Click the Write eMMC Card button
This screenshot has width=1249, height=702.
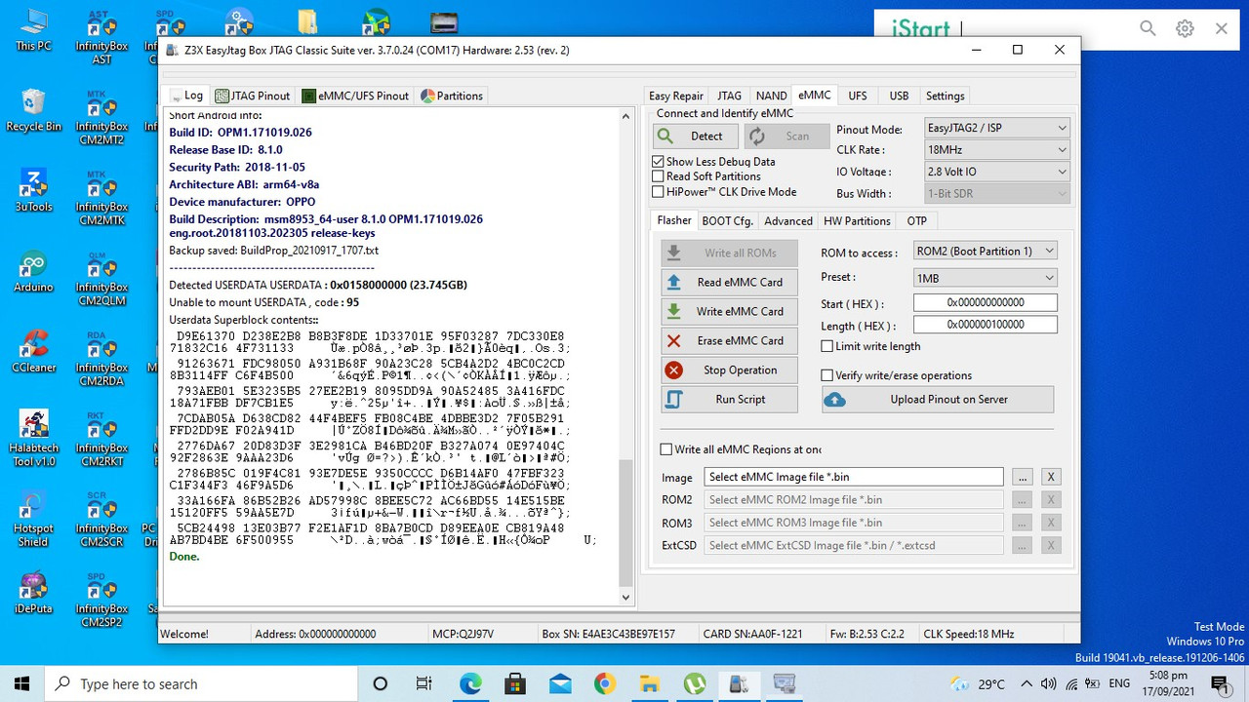pyautogui.click(x=729, y=312)
